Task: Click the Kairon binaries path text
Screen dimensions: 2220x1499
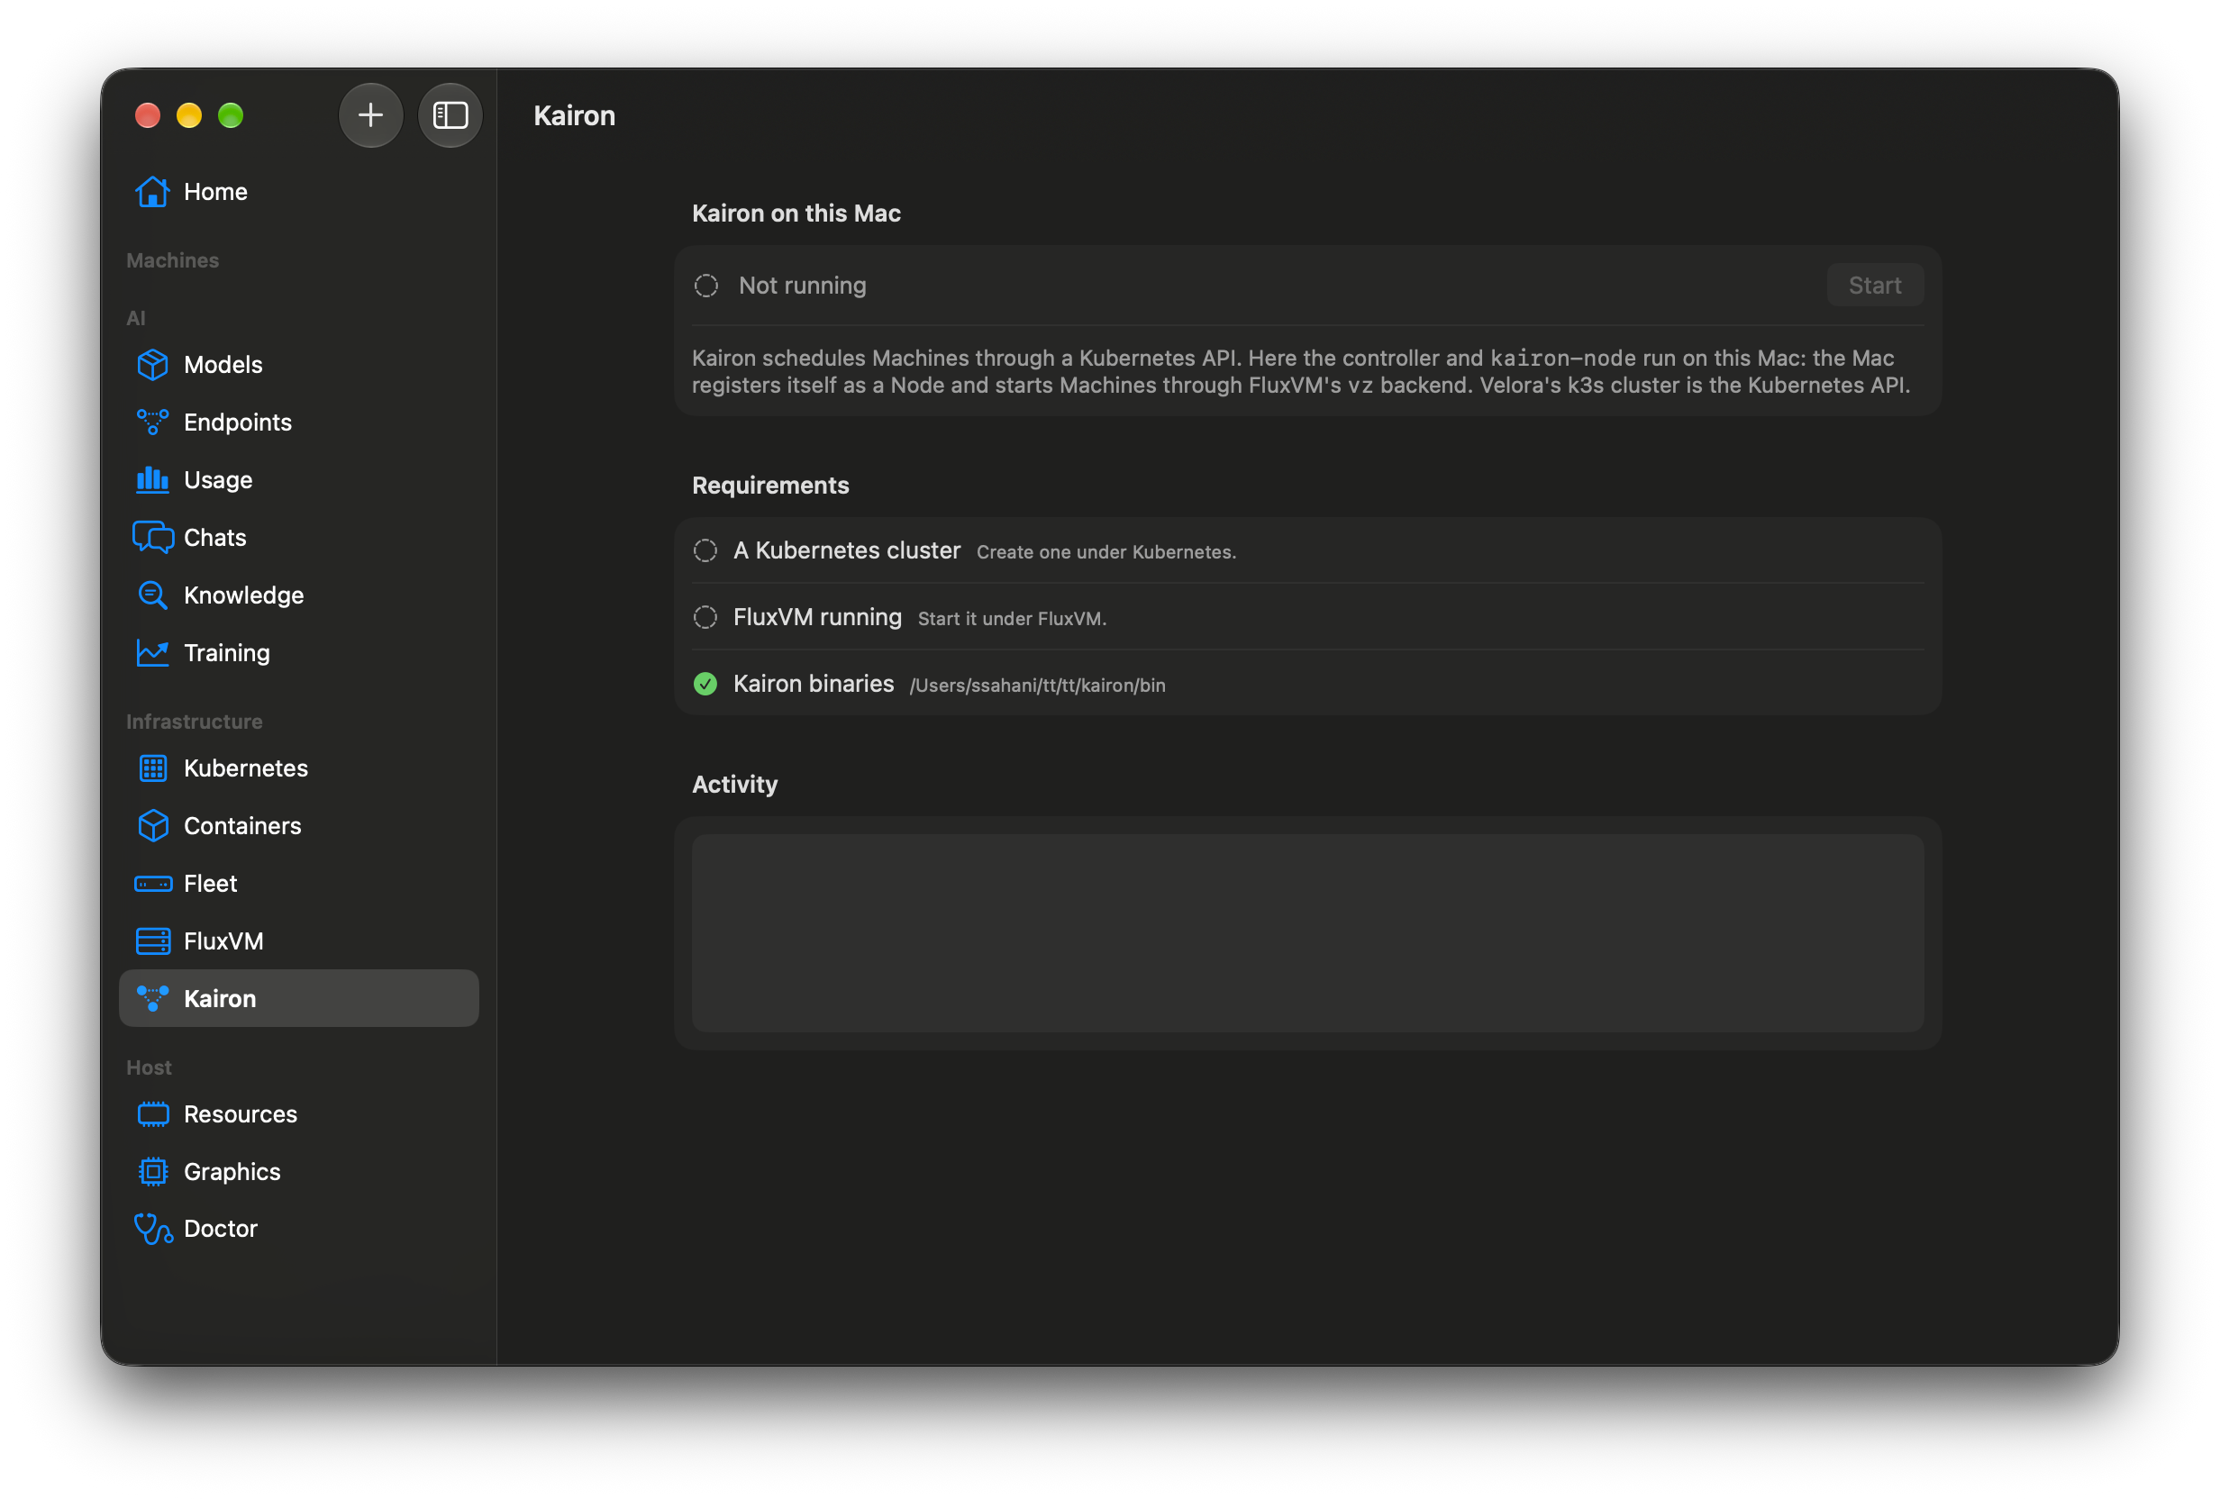Action: [1037, 686]
